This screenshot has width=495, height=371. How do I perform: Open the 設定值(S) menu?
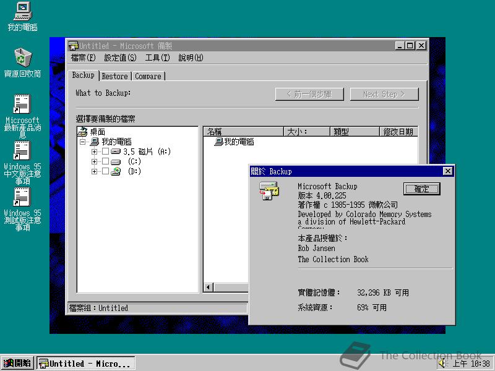point(120,58)
